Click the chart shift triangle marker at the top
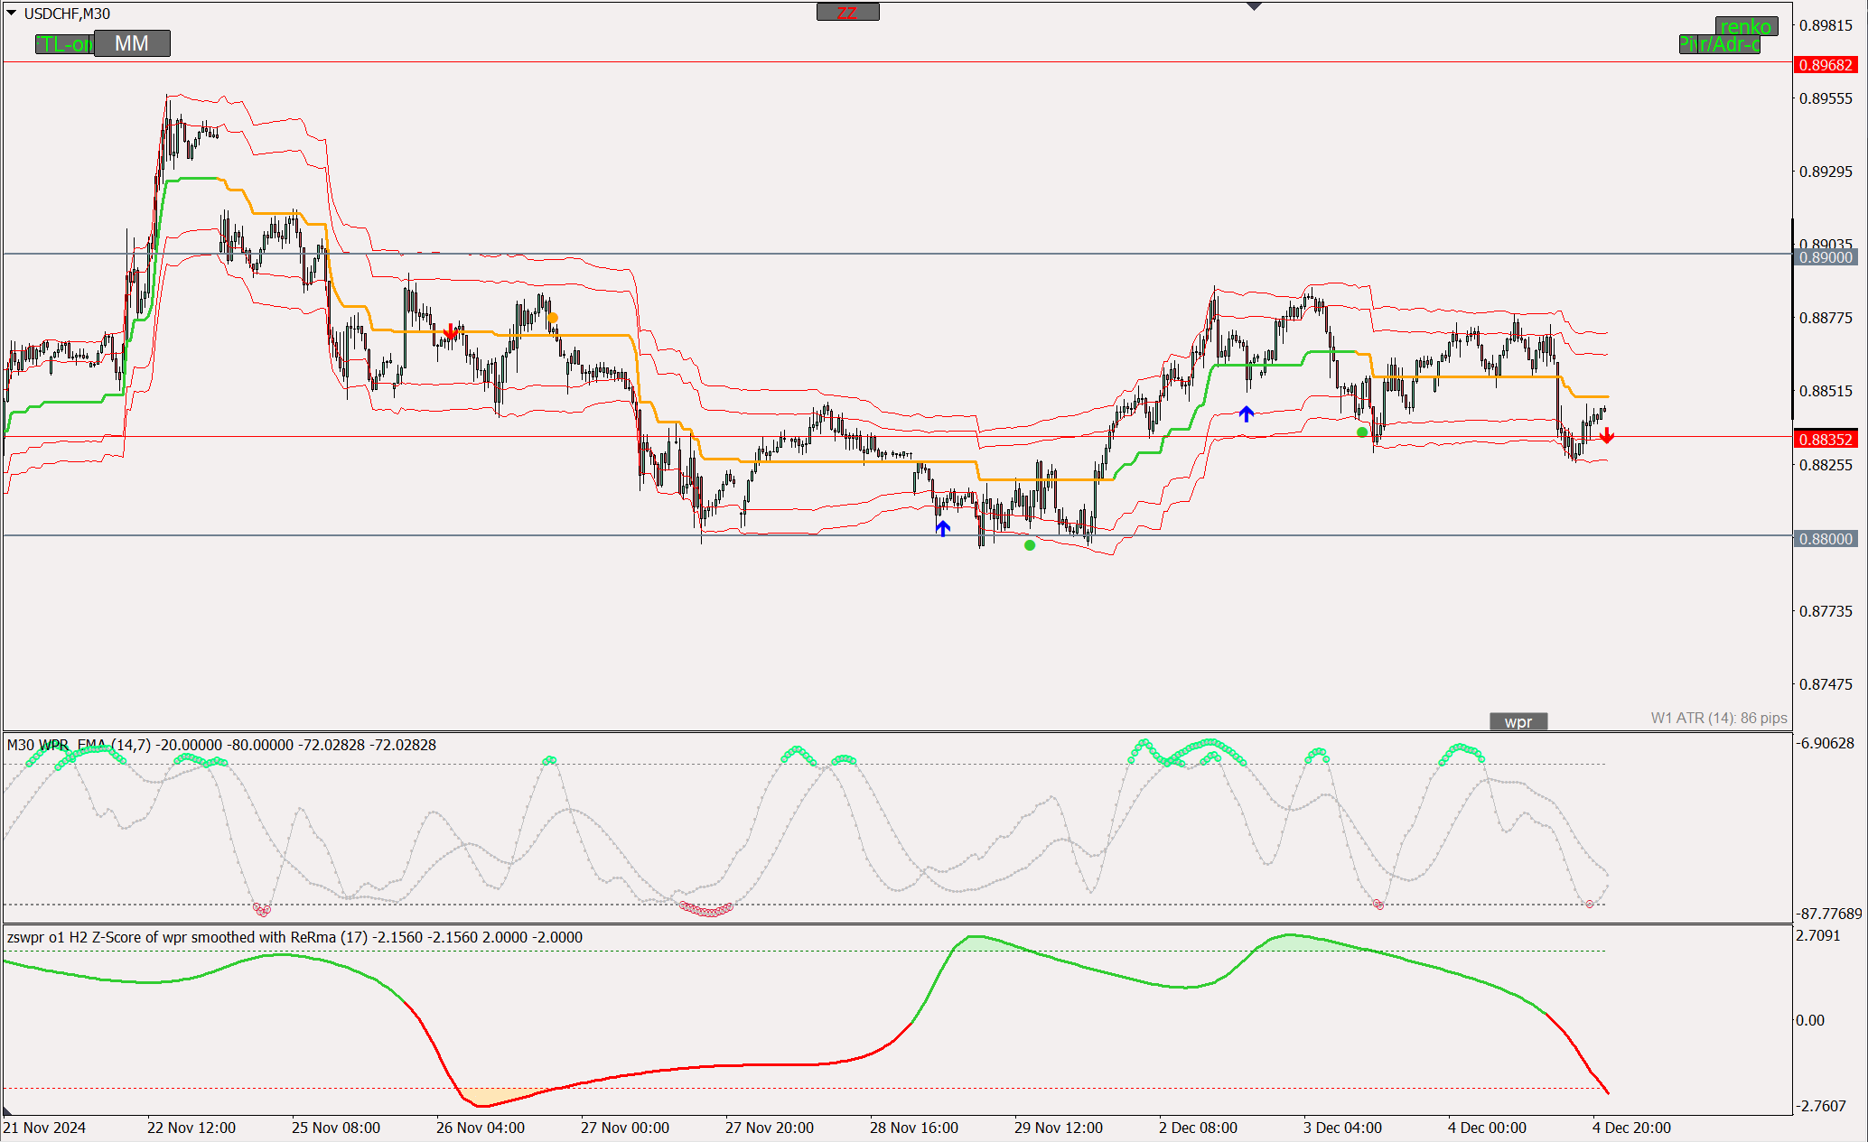Image resolution: width=1868 pixels, height=1142 pixels. pyautogui.click(x=1254, y=6)
